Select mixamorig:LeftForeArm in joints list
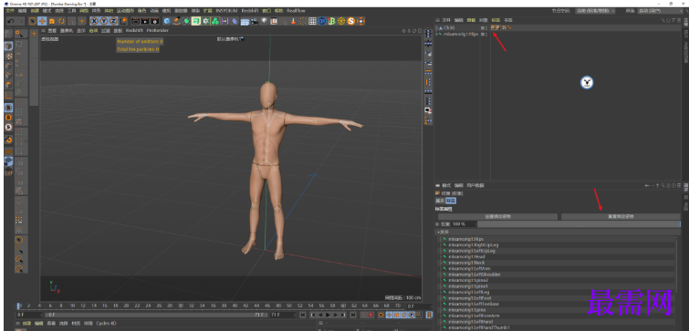This screenshot has width=689, height=331. [474, 315]
